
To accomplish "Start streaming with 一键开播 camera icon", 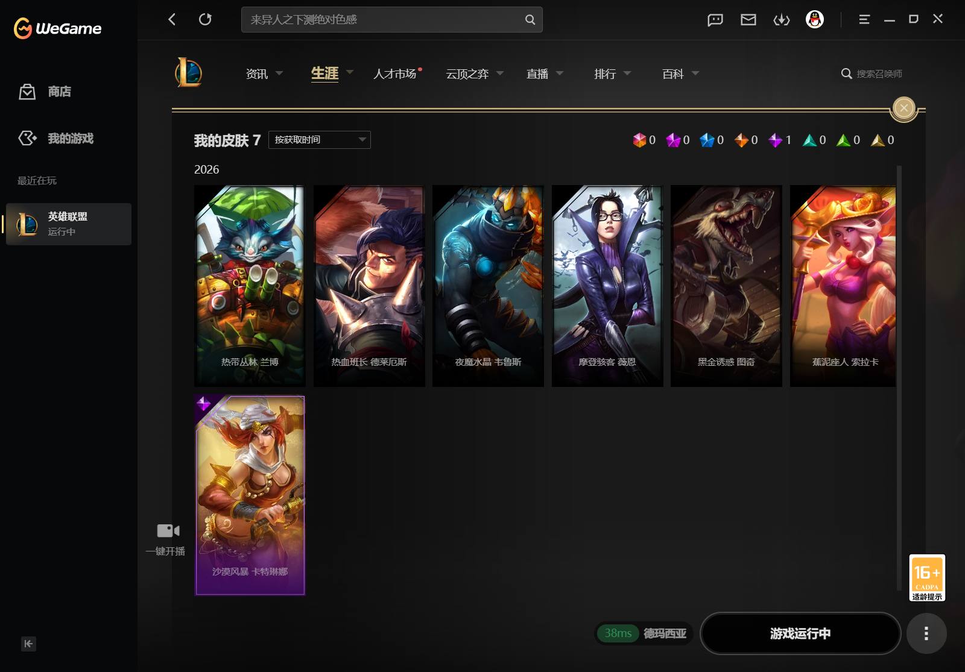I will pyautogui.click(x=168, y=530).
